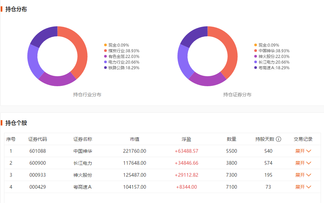
Task: Click the 神火股份 name in holdings table
Action: [83, 175]
